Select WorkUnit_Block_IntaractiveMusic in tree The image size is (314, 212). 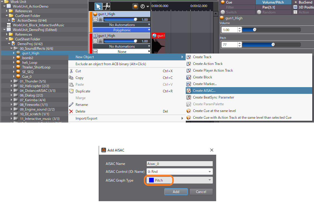tap(38, 25)
